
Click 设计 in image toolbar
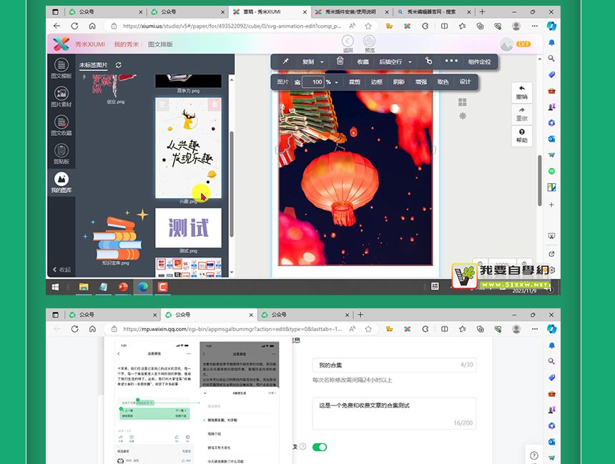pos(465,82)
